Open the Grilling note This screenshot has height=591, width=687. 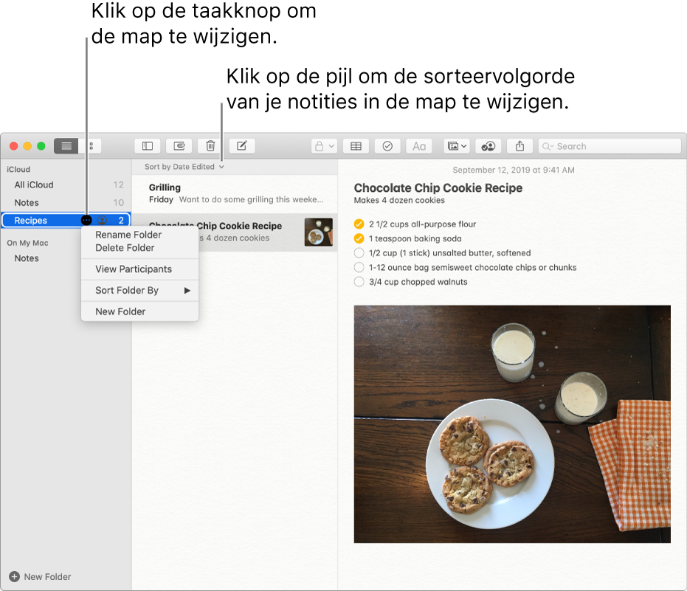click(x=235, y=193)
